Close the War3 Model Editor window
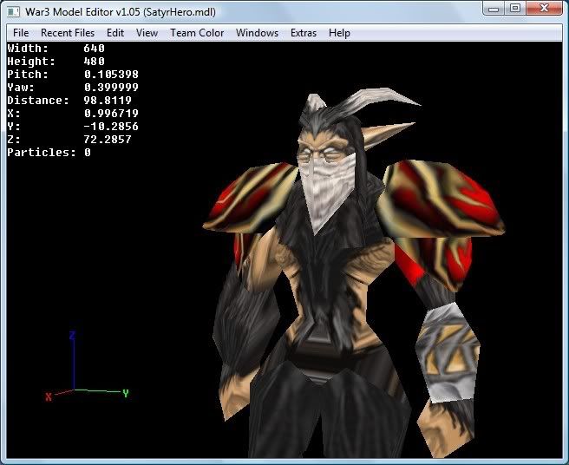Viewport: 569px width, 465px height. click(544, 9)
